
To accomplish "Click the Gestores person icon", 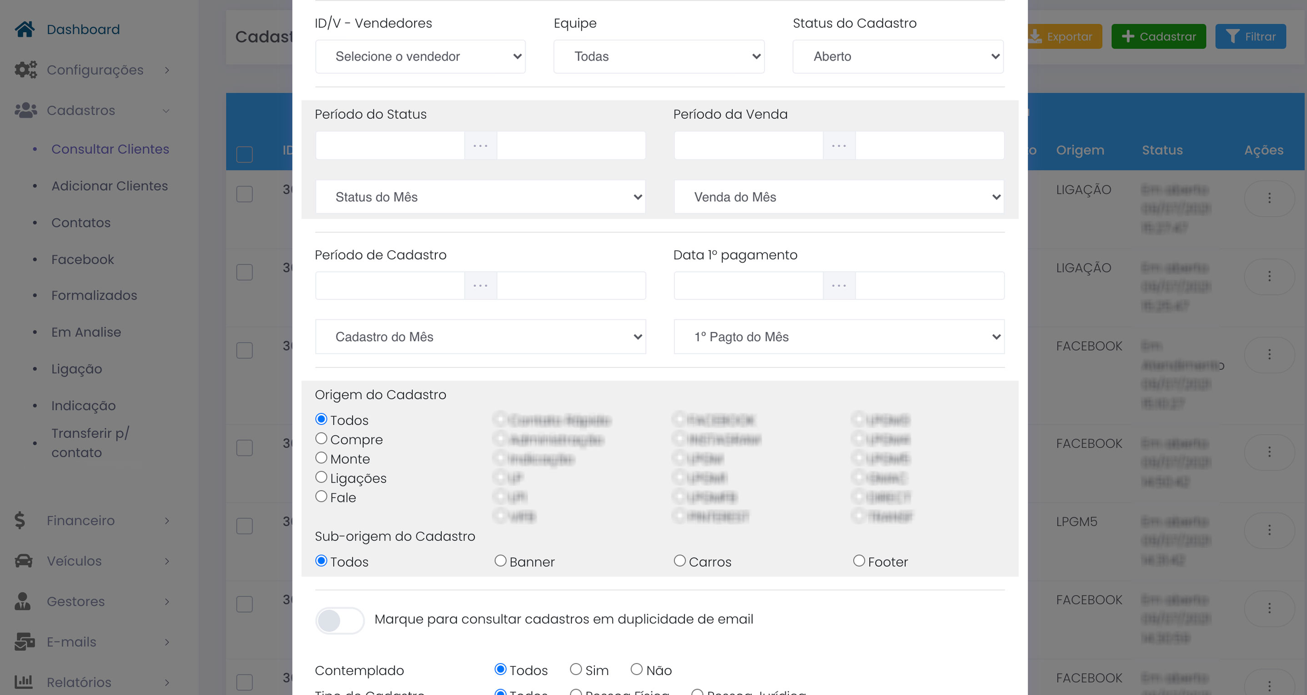I will click(22, 601).
